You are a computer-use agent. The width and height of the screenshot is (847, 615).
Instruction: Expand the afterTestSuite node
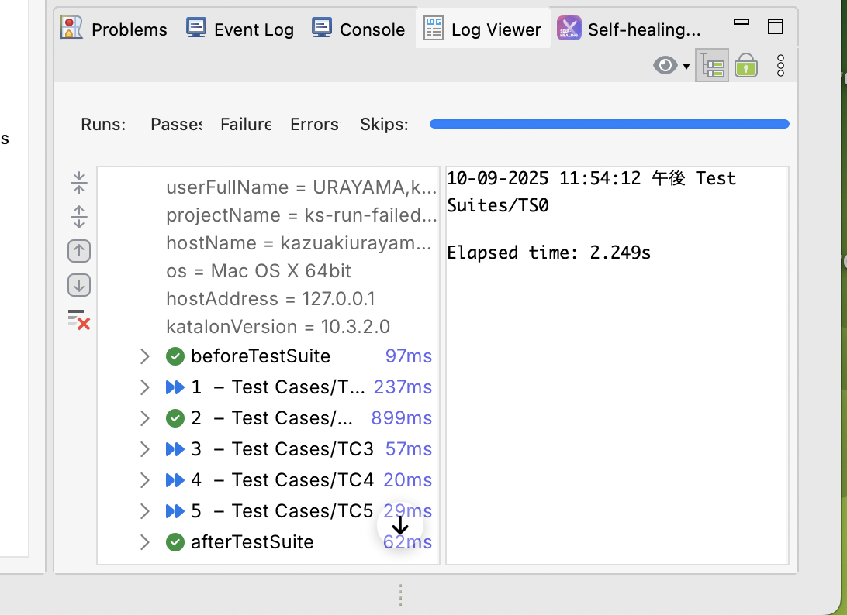tap(144, 542)
